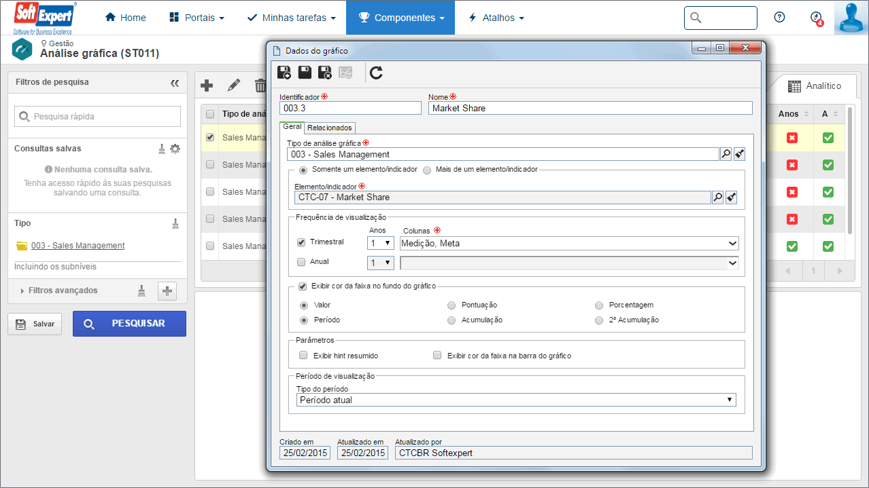Open the Componentes menu
869x488 pixels.
click(x=401, y=18)
